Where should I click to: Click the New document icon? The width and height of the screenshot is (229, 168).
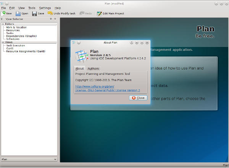3,13
